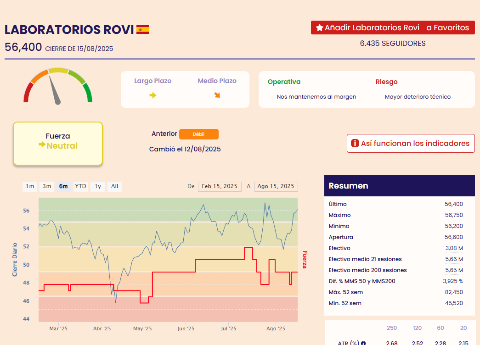Select the 1y chart range
This screenshot has height=345, width=480.
click(98, 186)
